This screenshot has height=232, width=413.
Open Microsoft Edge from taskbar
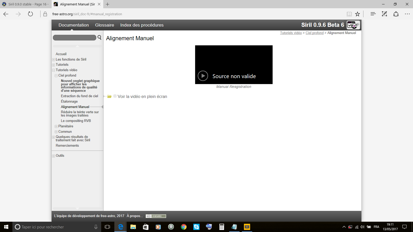coord(121,227)
